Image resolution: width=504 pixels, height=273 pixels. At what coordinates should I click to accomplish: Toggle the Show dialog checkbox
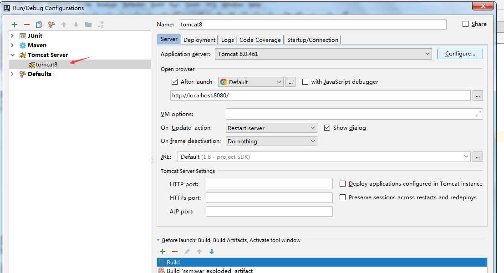[x=327, y=128]
